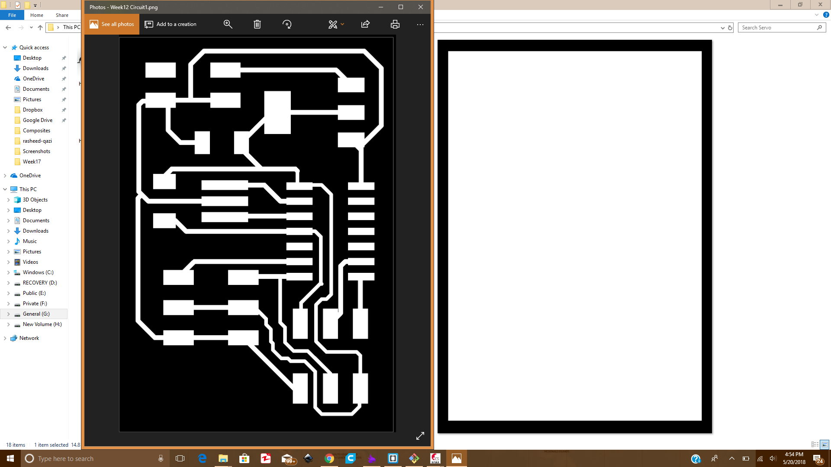Rotate the image with the rotate icon
Viewport: 831px width, 467px height.
(287, 24)
